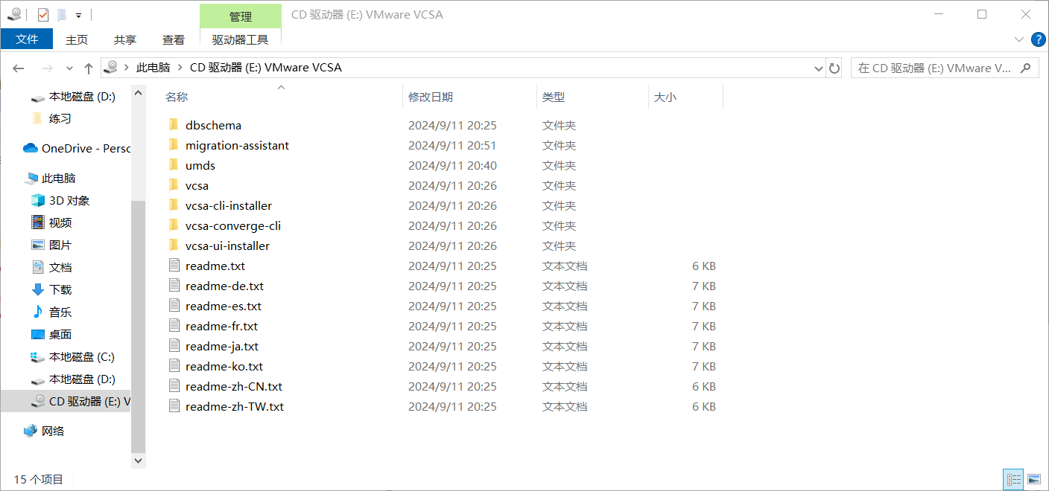Click navigation pane scroll up arrow

(138, 92)
